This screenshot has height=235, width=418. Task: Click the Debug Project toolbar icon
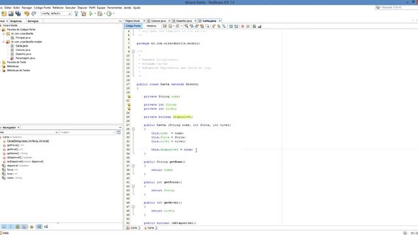click(100, 14)
